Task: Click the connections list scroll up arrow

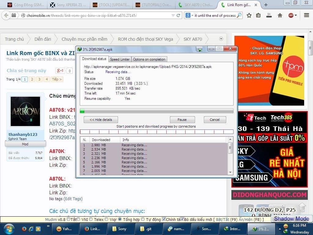Action: [x=230, y=139]
